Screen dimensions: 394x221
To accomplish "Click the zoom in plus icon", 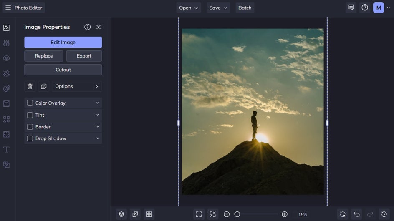I will 285,214.
